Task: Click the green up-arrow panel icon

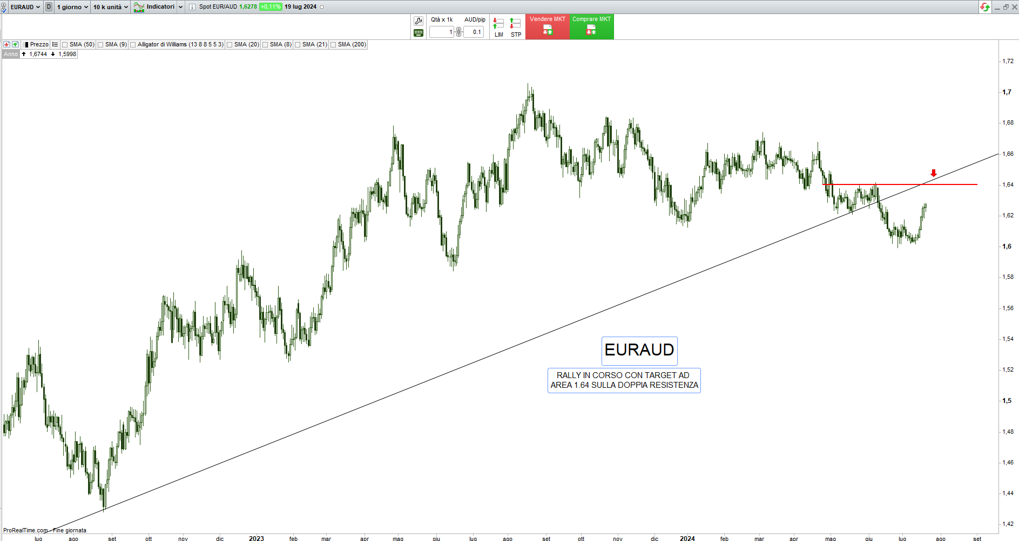Action: pyautogui.click(x=15, y=44)
